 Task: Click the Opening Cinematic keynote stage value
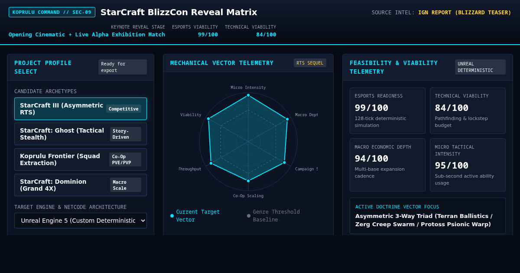pos(87,35)
